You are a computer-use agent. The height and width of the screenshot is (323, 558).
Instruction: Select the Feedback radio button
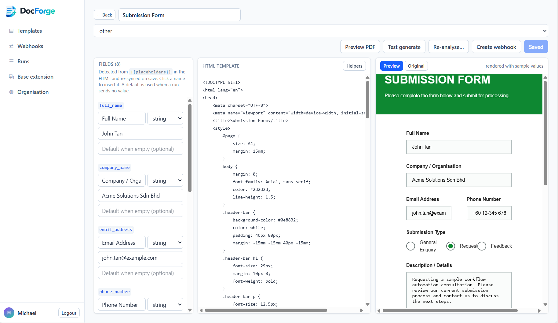(482, 246)
